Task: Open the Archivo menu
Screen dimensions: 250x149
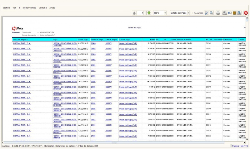Action: (x=6, y=8)
